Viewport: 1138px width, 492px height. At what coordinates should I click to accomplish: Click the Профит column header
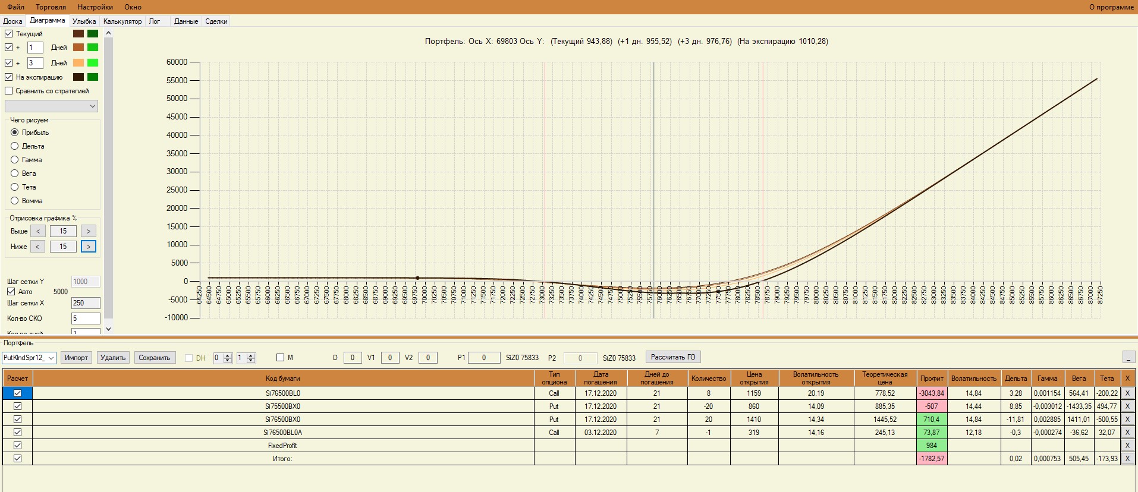point(932,379)
